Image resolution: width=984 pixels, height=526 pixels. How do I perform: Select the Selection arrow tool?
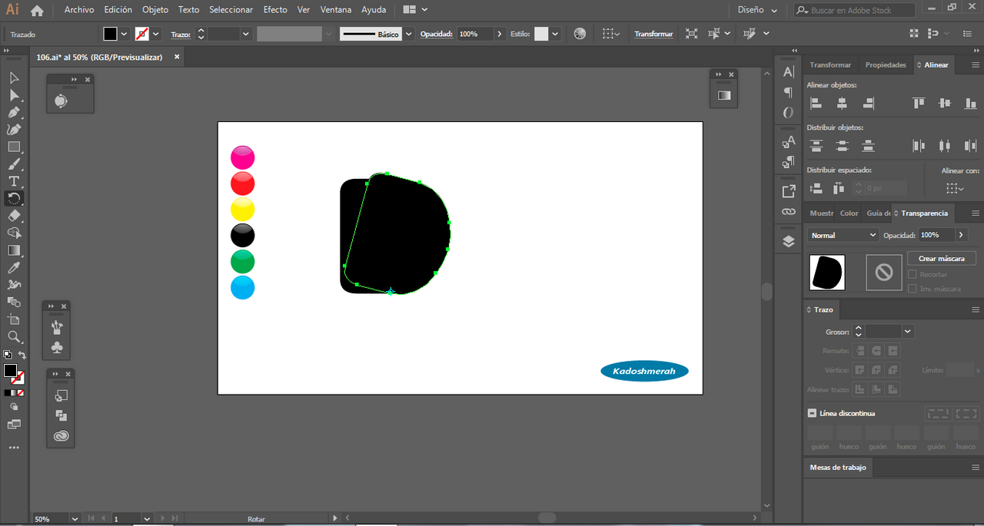coord(14,78)
